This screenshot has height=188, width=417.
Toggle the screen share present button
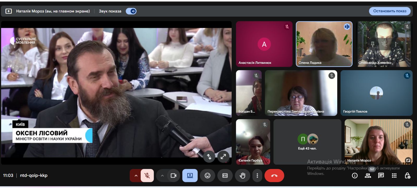[x=190, y=176]
